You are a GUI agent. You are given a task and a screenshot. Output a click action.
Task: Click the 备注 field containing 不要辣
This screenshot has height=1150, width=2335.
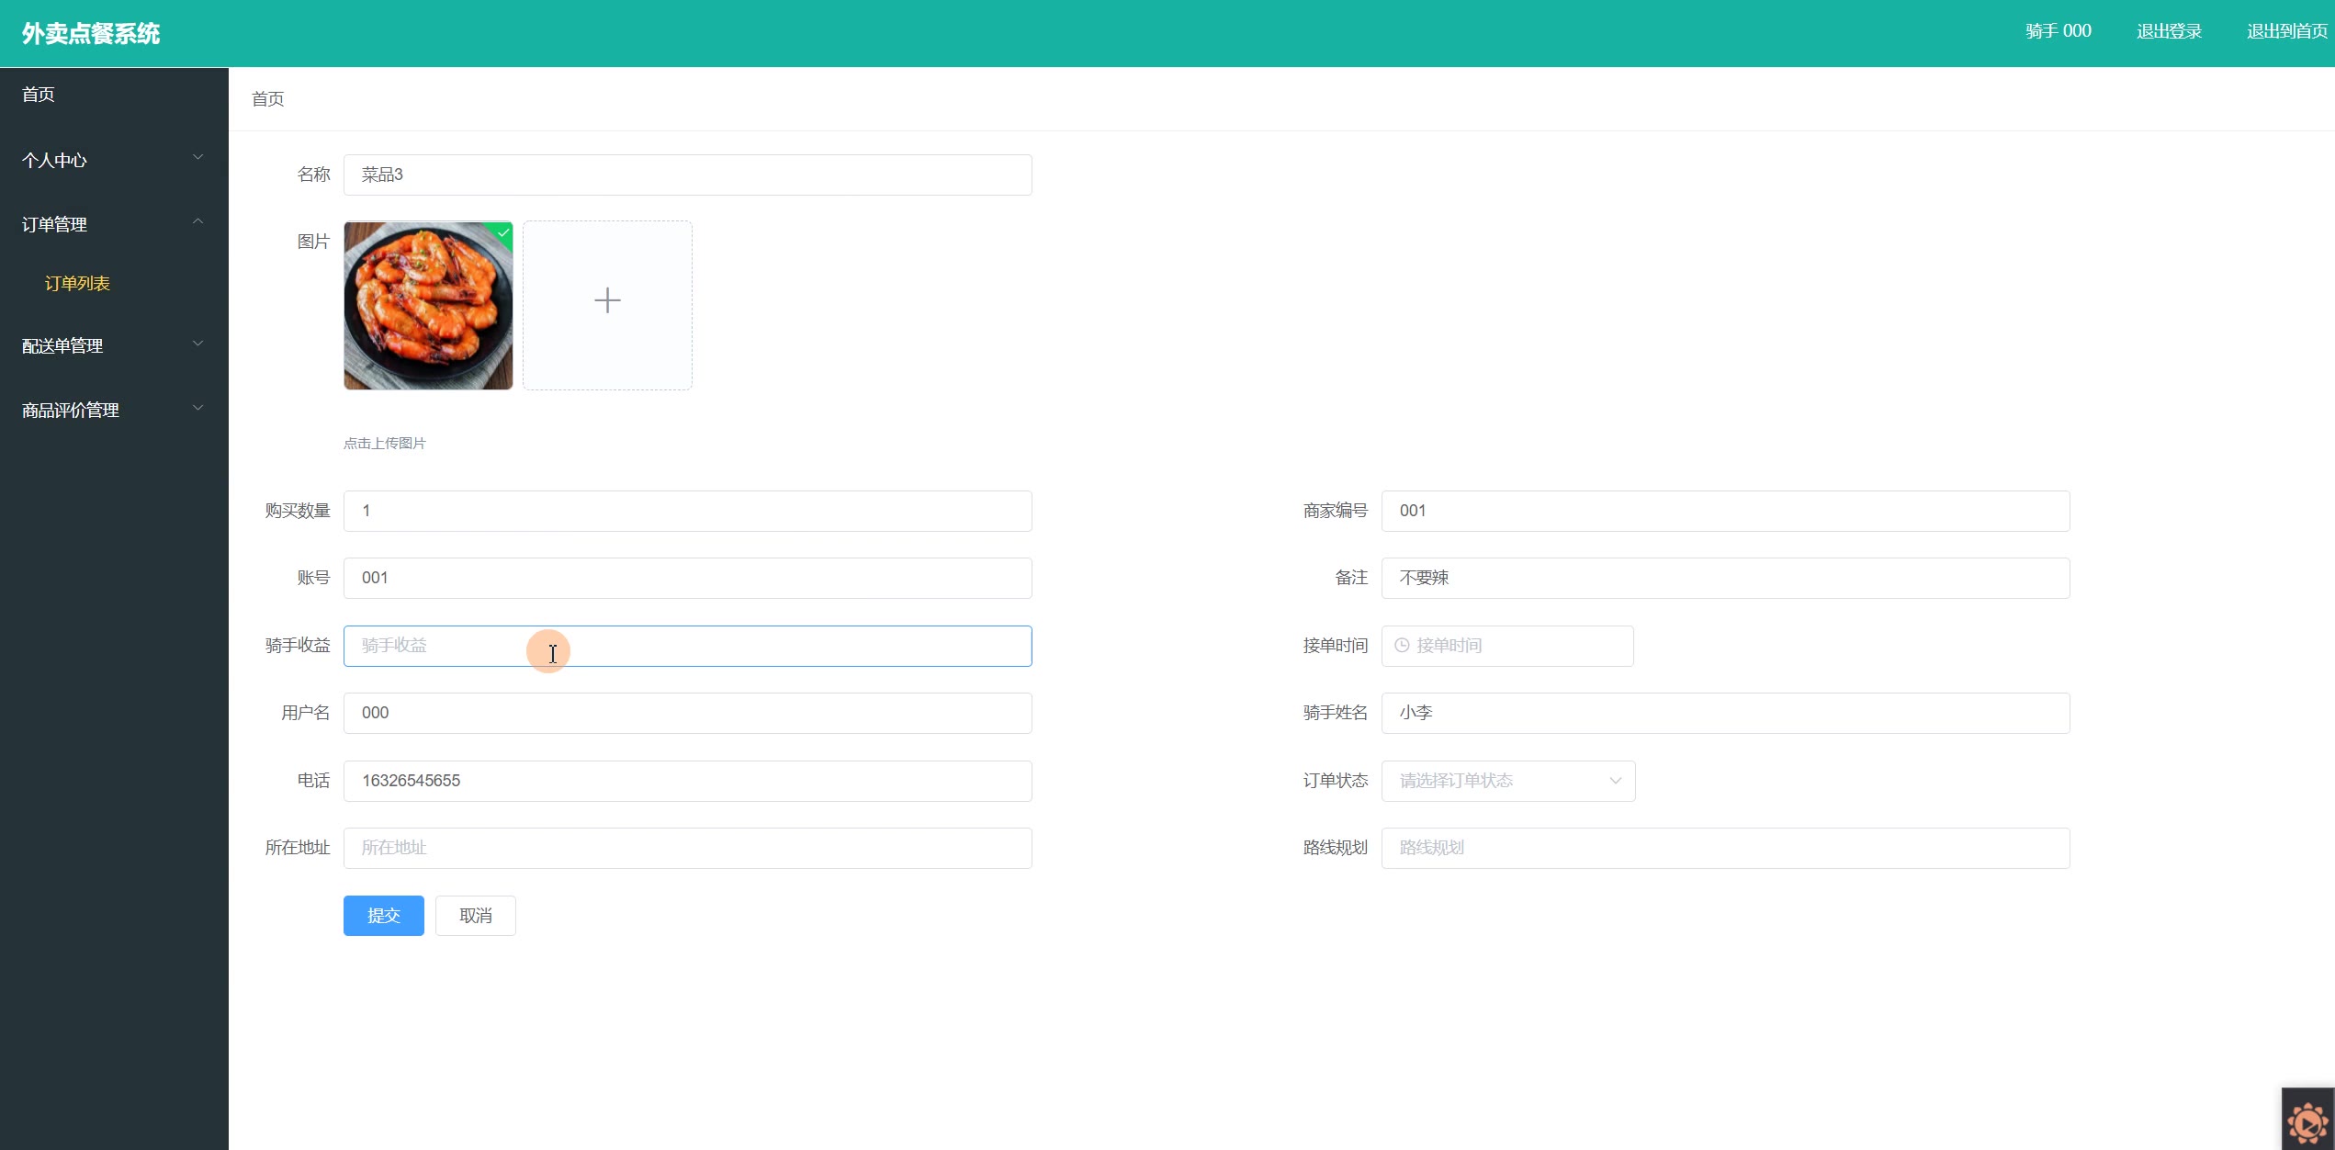(1724, 578)
